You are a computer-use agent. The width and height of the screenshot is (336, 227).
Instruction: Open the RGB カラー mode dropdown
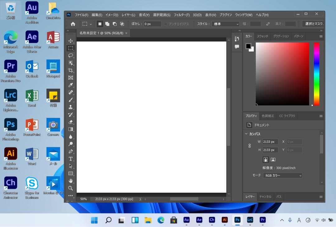pos(282,175)
